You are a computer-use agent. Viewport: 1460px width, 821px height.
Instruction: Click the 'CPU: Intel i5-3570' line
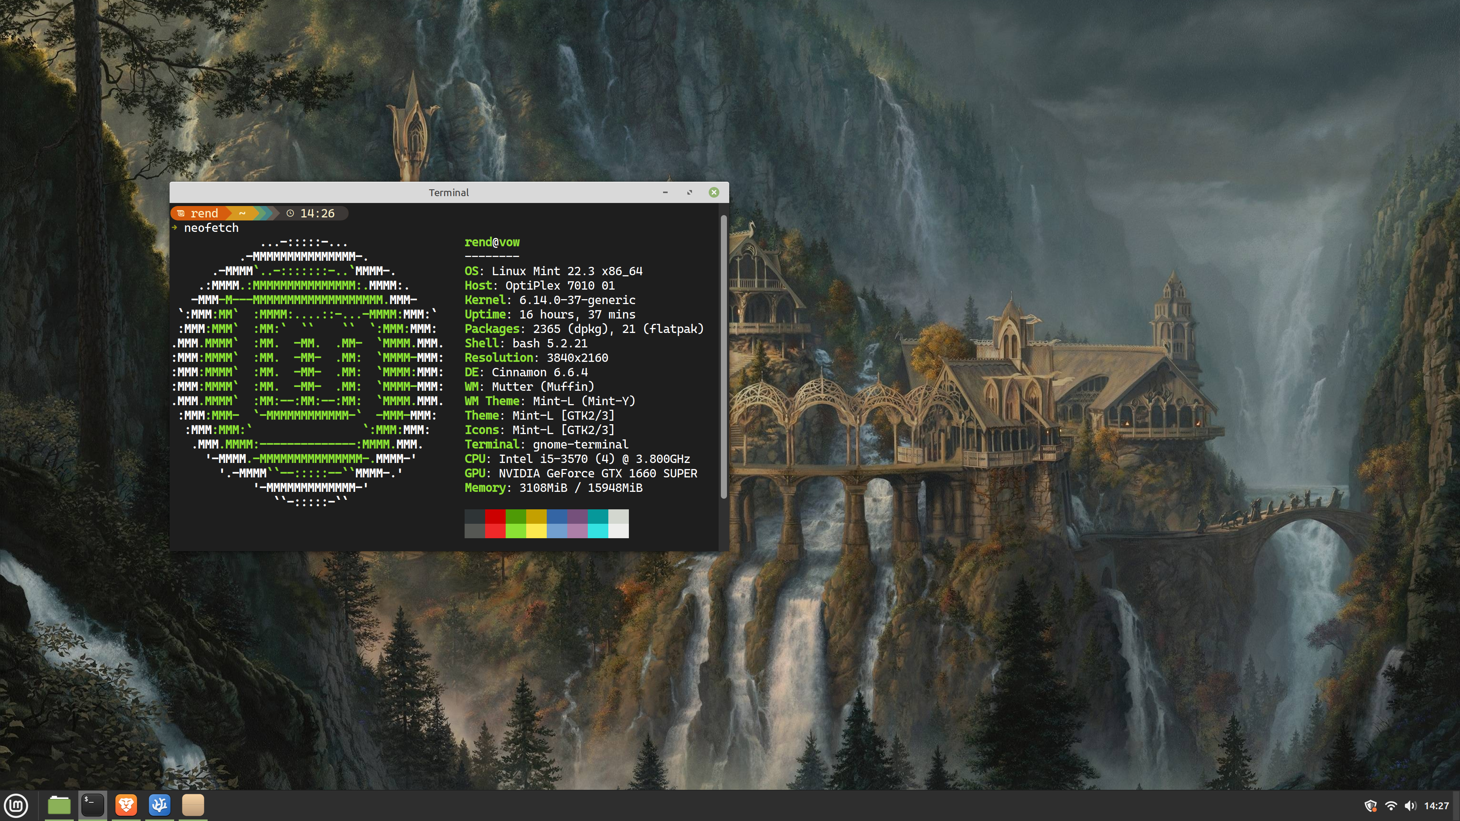point(578,459)
